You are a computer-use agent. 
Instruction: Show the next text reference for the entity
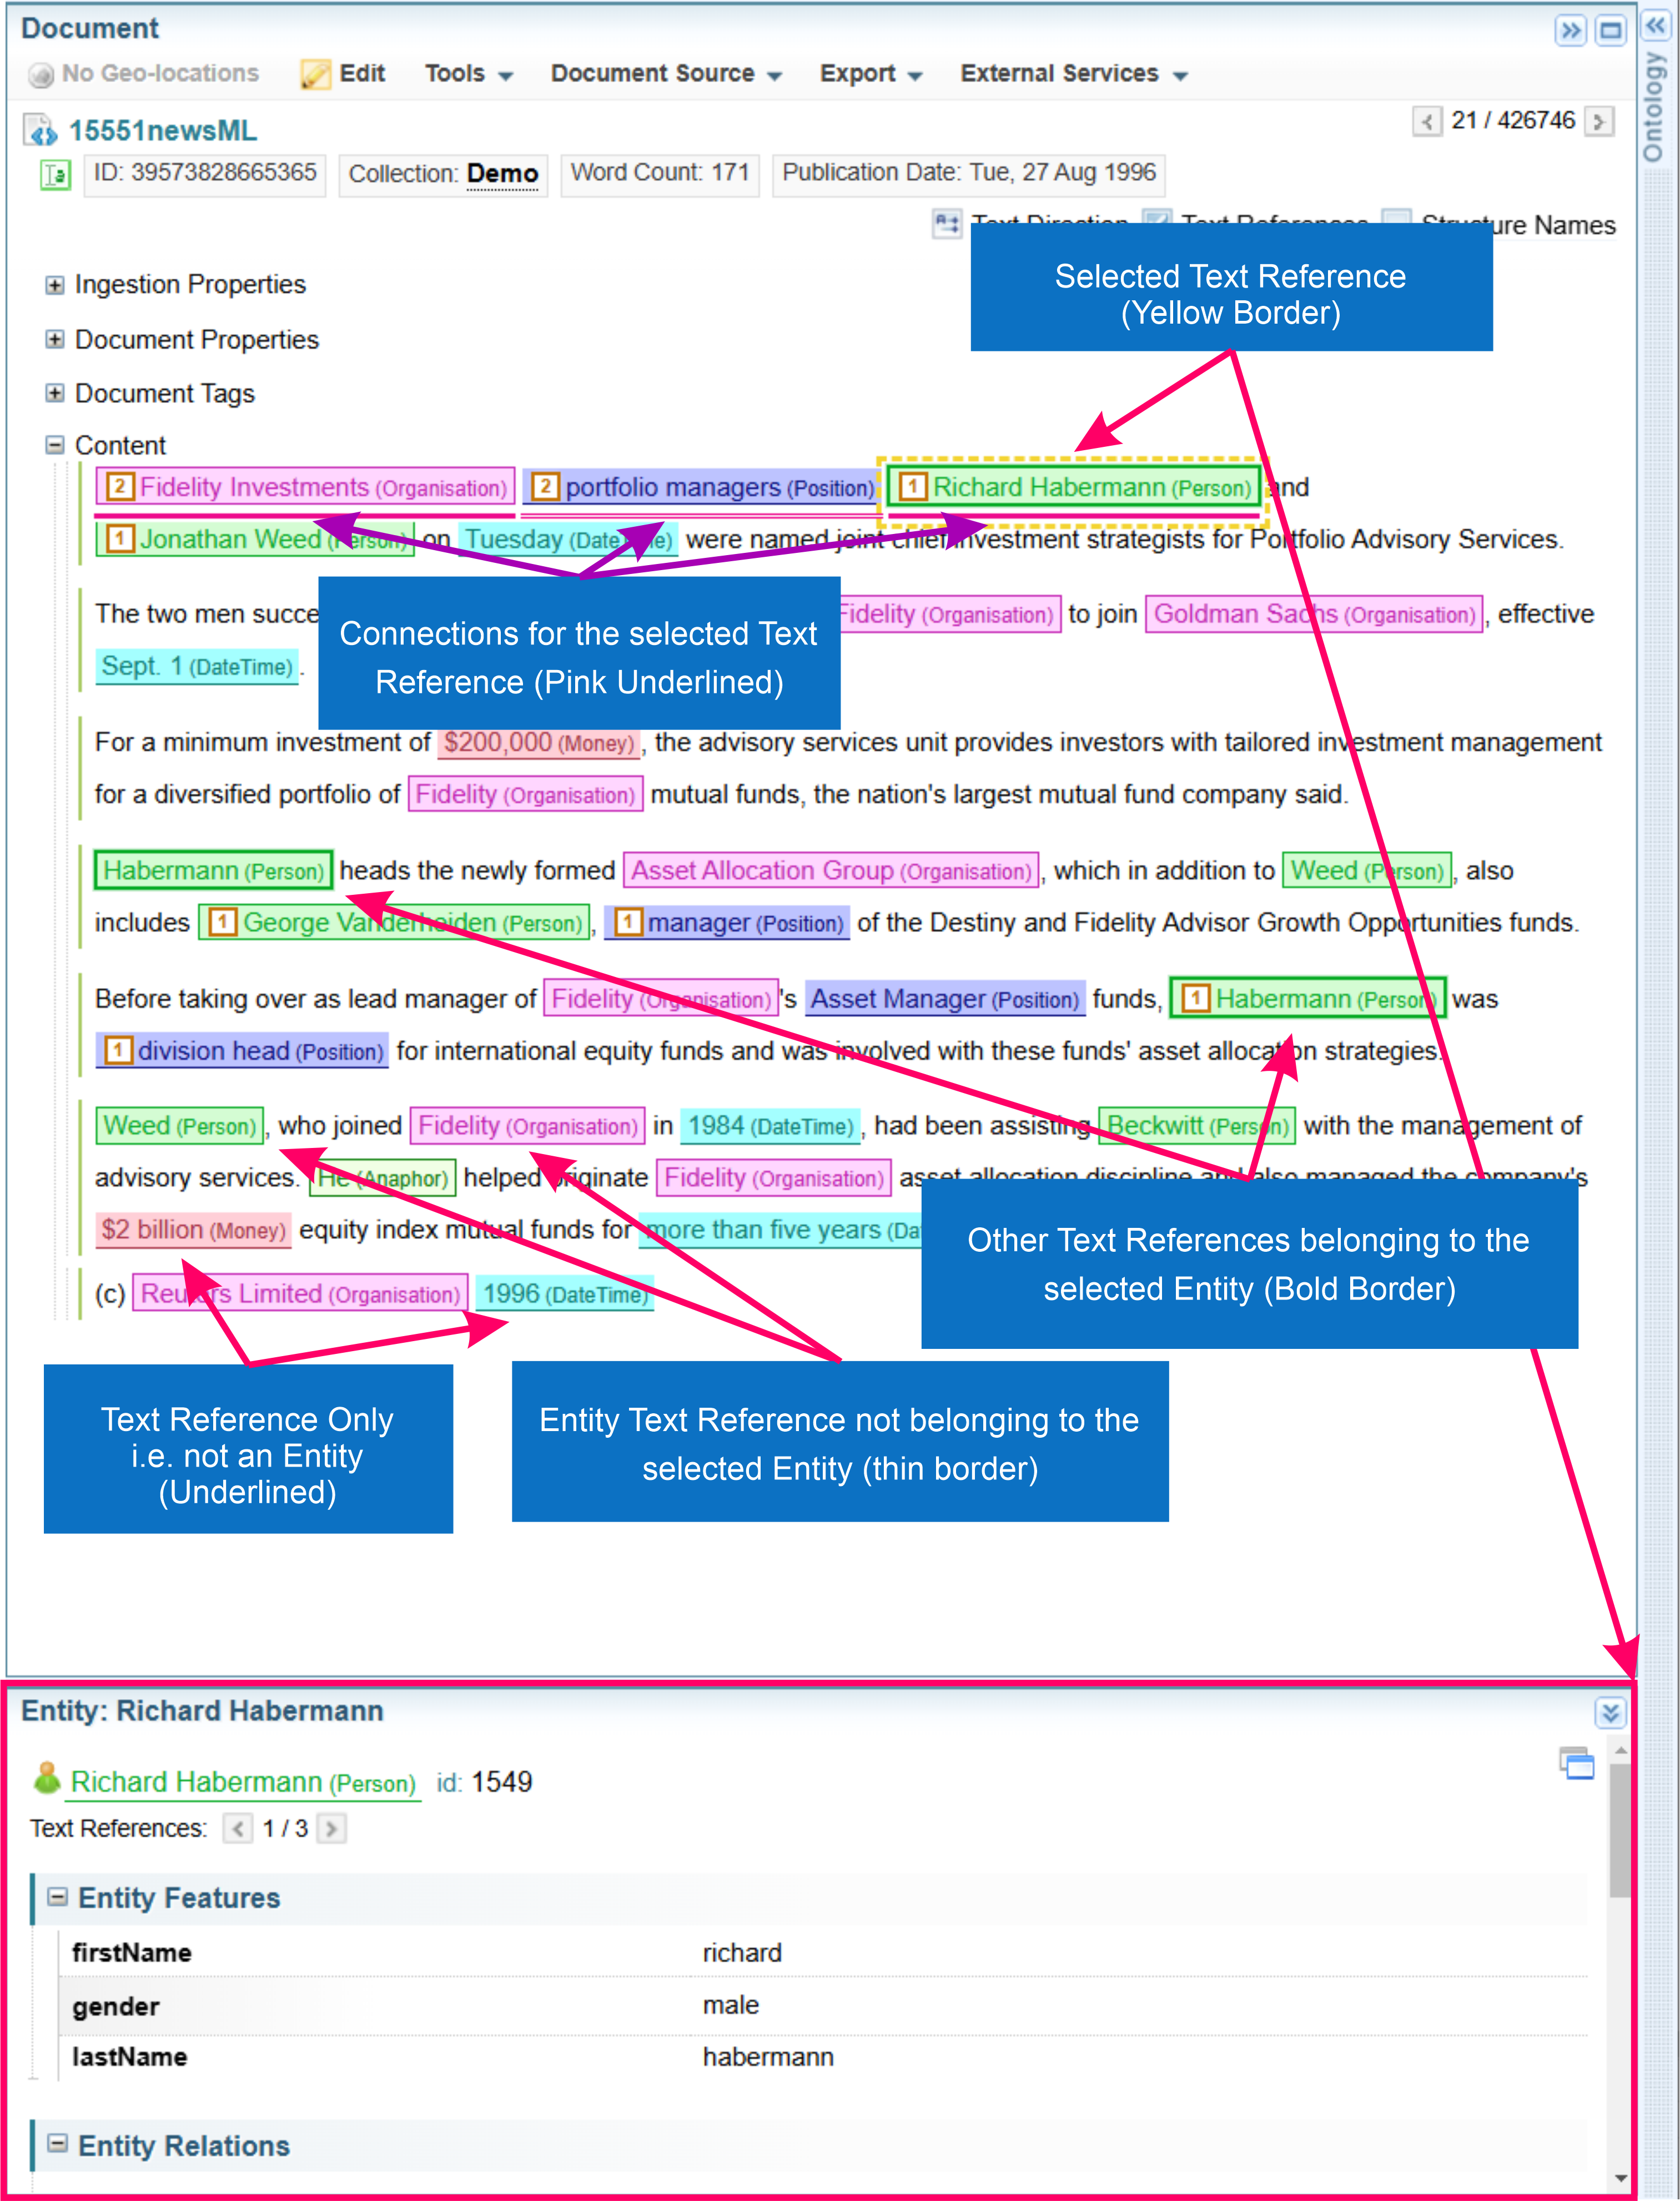click(332, 1829)
